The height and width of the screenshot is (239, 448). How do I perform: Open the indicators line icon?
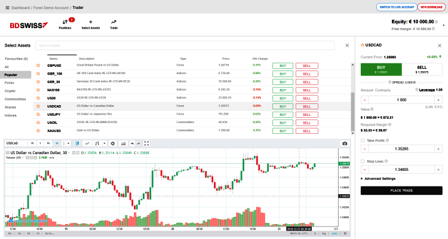[87, 143]
